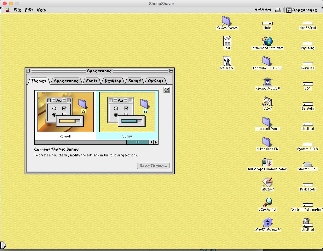The width and height of the screenshot is (323, 251).
Task: Launch the ResEdit alias icon
Action: [268, 182]
